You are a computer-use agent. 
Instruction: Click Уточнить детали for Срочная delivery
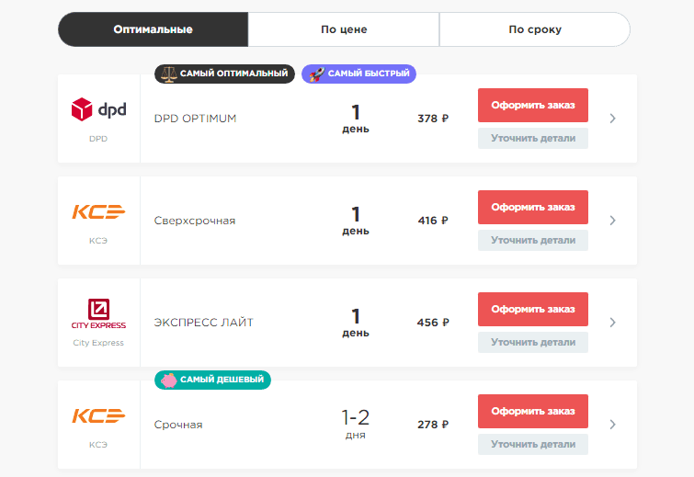pos(532,445)
